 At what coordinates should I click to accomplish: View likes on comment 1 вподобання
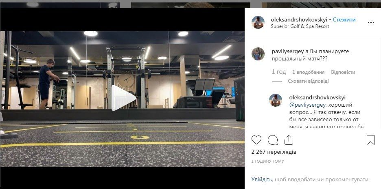(x=309, y=72)
